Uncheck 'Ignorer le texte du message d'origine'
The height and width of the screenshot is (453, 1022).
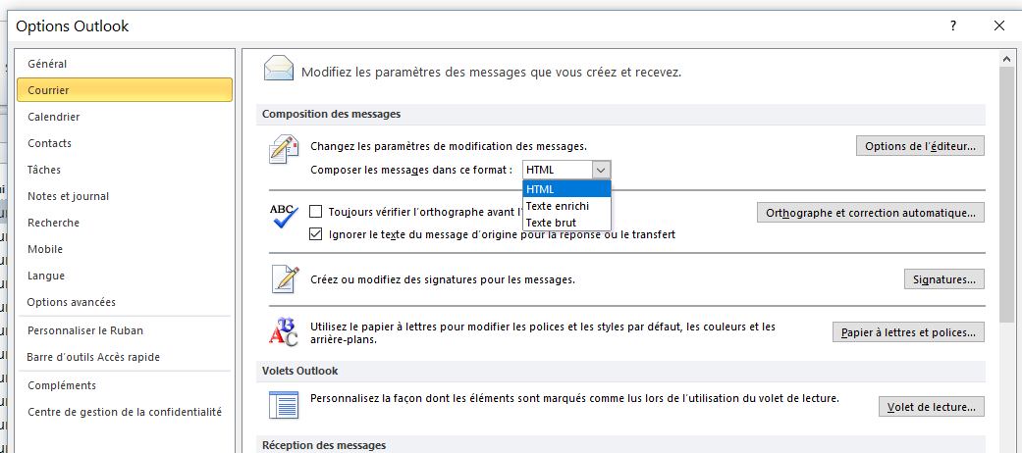click(316, 234)
